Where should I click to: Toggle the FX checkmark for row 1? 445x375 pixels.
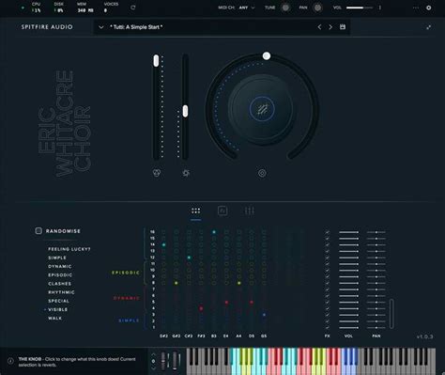click(328, 327)
